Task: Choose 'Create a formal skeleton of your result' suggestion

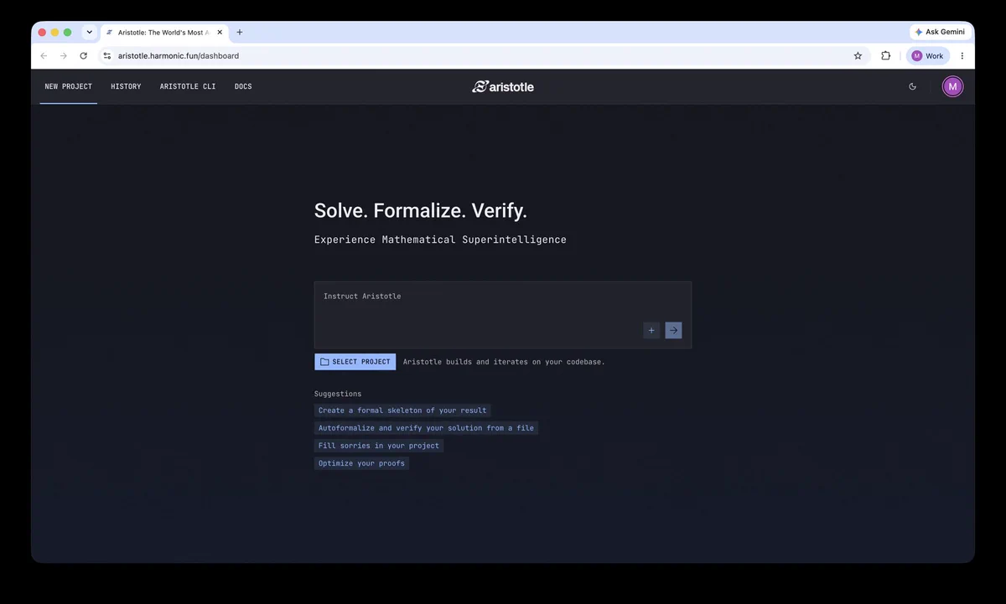Action: (402, 410)
